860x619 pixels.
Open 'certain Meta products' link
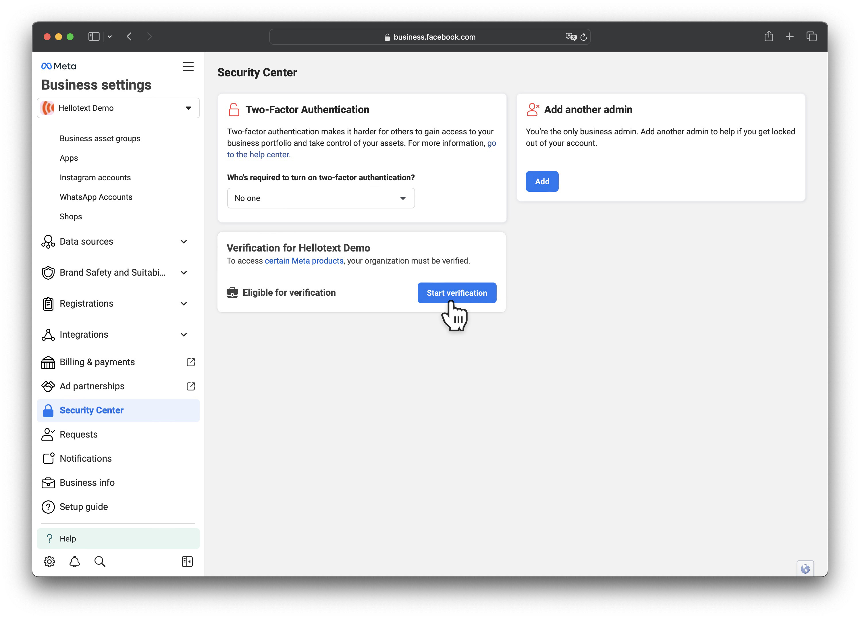[304, 261]
